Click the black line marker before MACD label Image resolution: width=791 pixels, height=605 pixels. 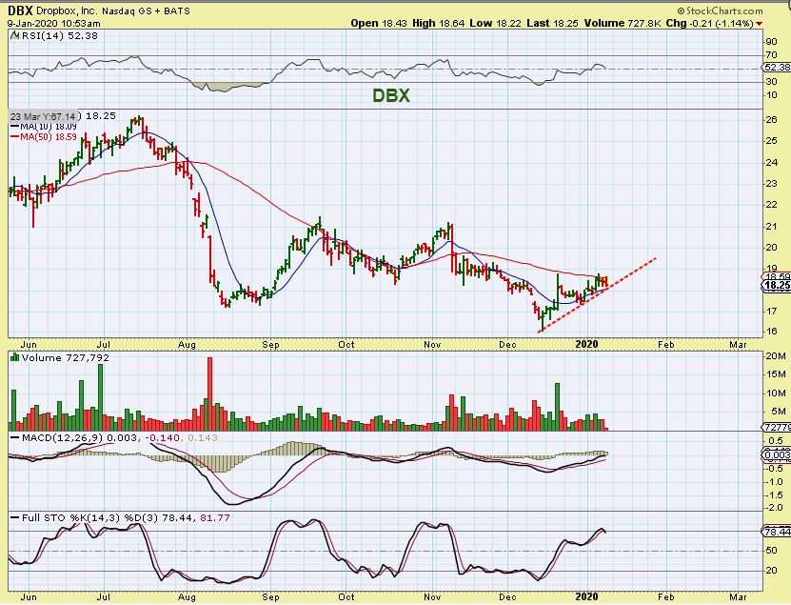[x=15, y=437]
